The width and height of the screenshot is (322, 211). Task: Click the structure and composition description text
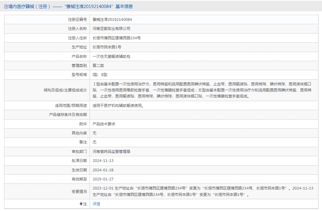click(x=202, y=90)
